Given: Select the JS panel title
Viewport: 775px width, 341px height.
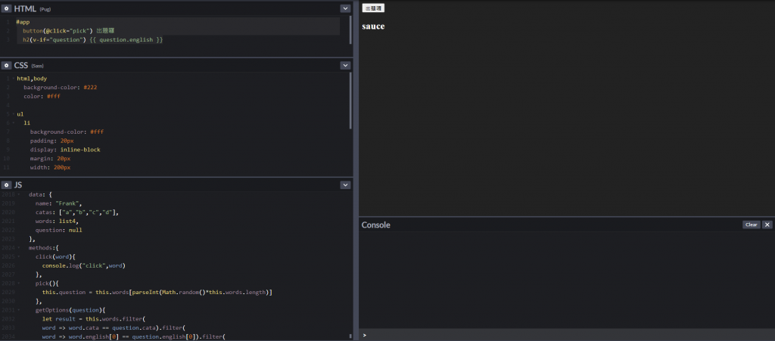Looking at the screenshot, I should point(18,184).
